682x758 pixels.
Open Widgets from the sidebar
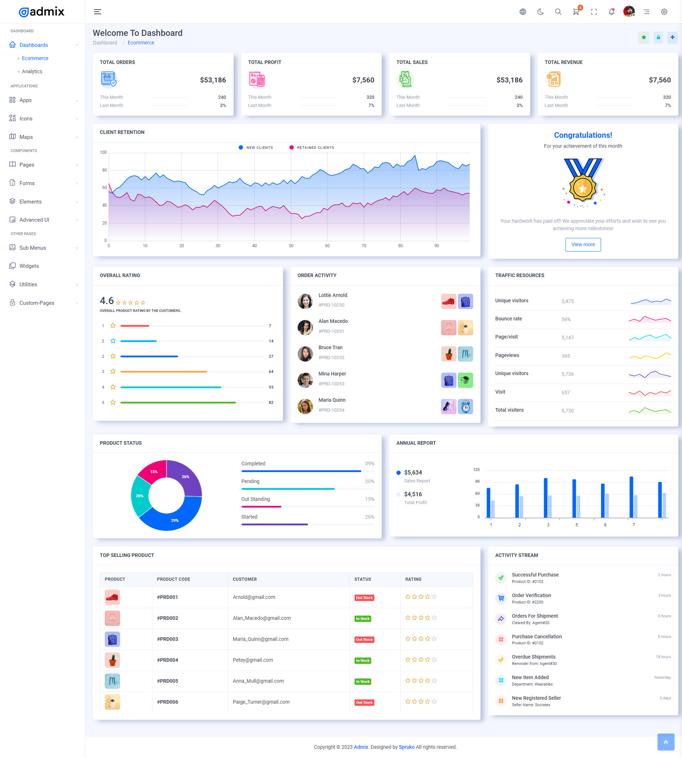(29, 266)
